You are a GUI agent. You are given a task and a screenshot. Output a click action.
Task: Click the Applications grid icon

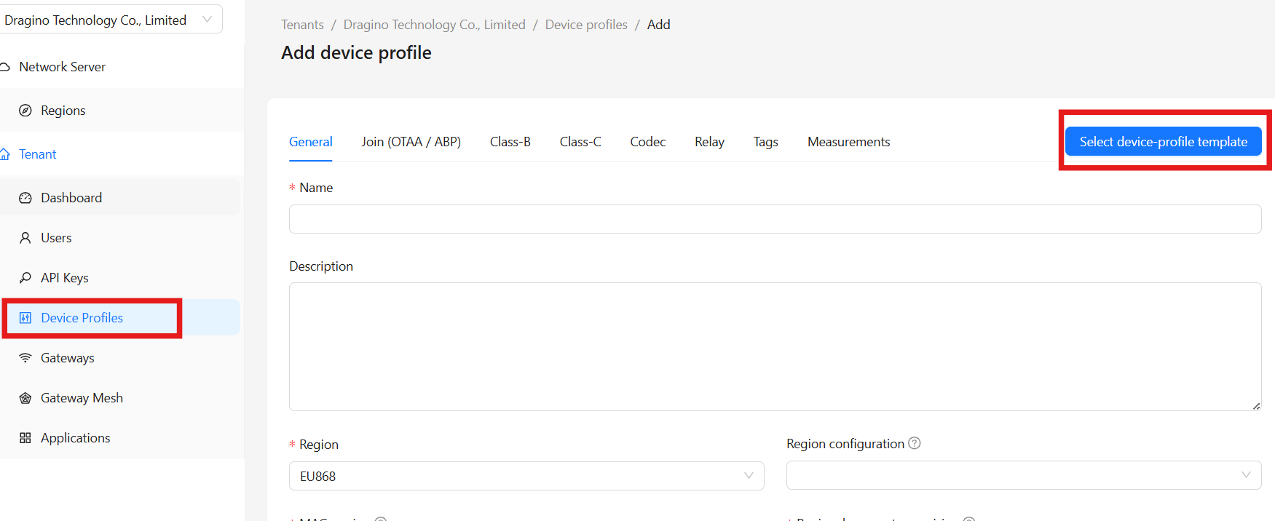pos(25,438)
